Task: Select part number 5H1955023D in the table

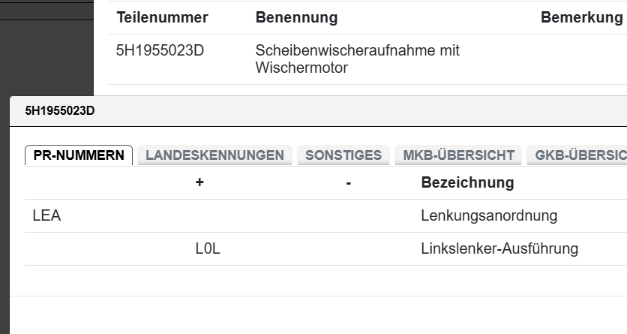Action: [x=160, y=51]
